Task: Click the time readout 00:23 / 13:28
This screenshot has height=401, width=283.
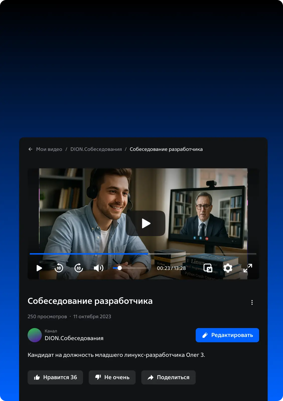Action: tap(171, 268)
